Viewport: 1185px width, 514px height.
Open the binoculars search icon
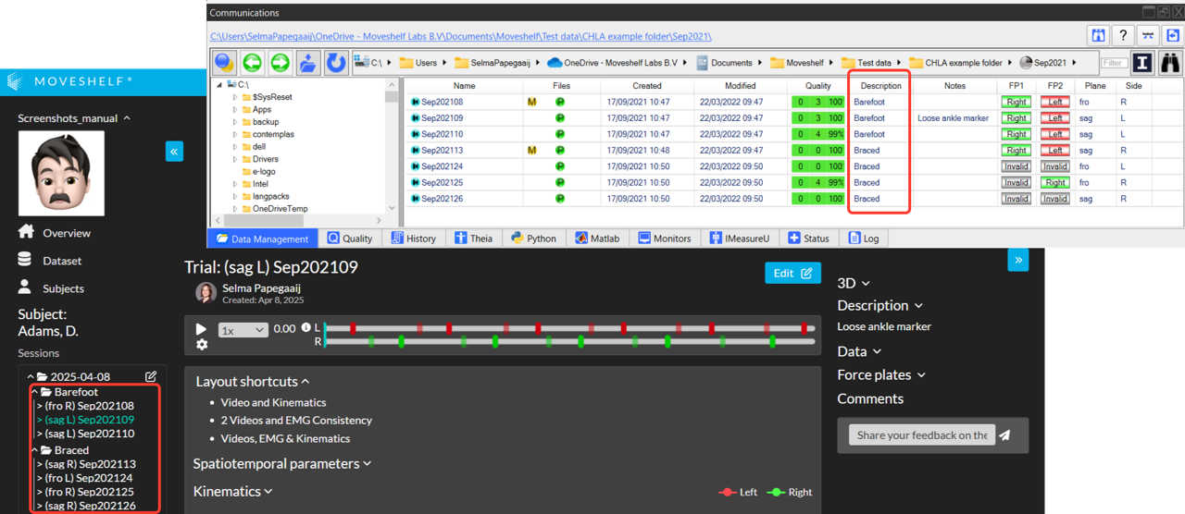tap(1170, 63)
